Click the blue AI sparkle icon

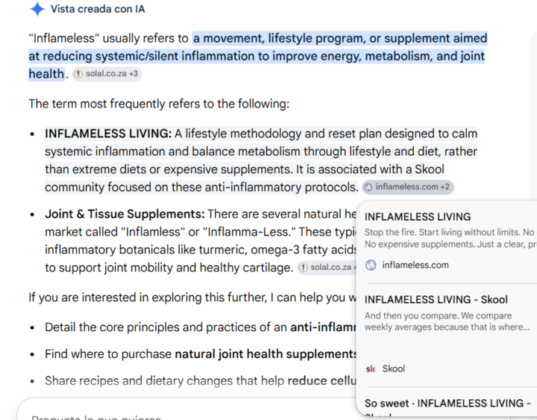tap(37, 9)
